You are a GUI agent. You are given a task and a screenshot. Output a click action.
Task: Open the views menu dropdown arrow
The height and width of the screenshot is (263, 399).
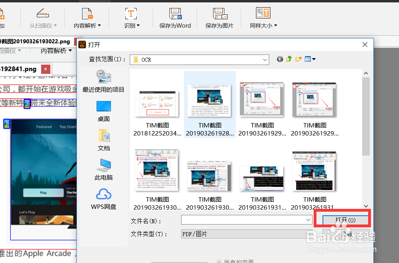[314, 59]
